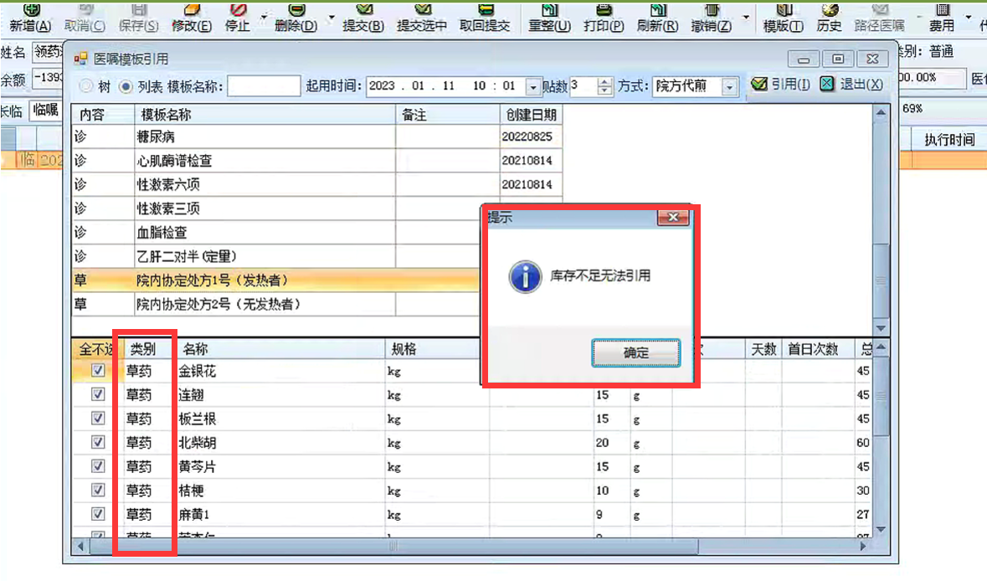This screenshot has width=987, height=581.
Task: Click the 刷新(R) toolbar button
Action: click(657, 18)
